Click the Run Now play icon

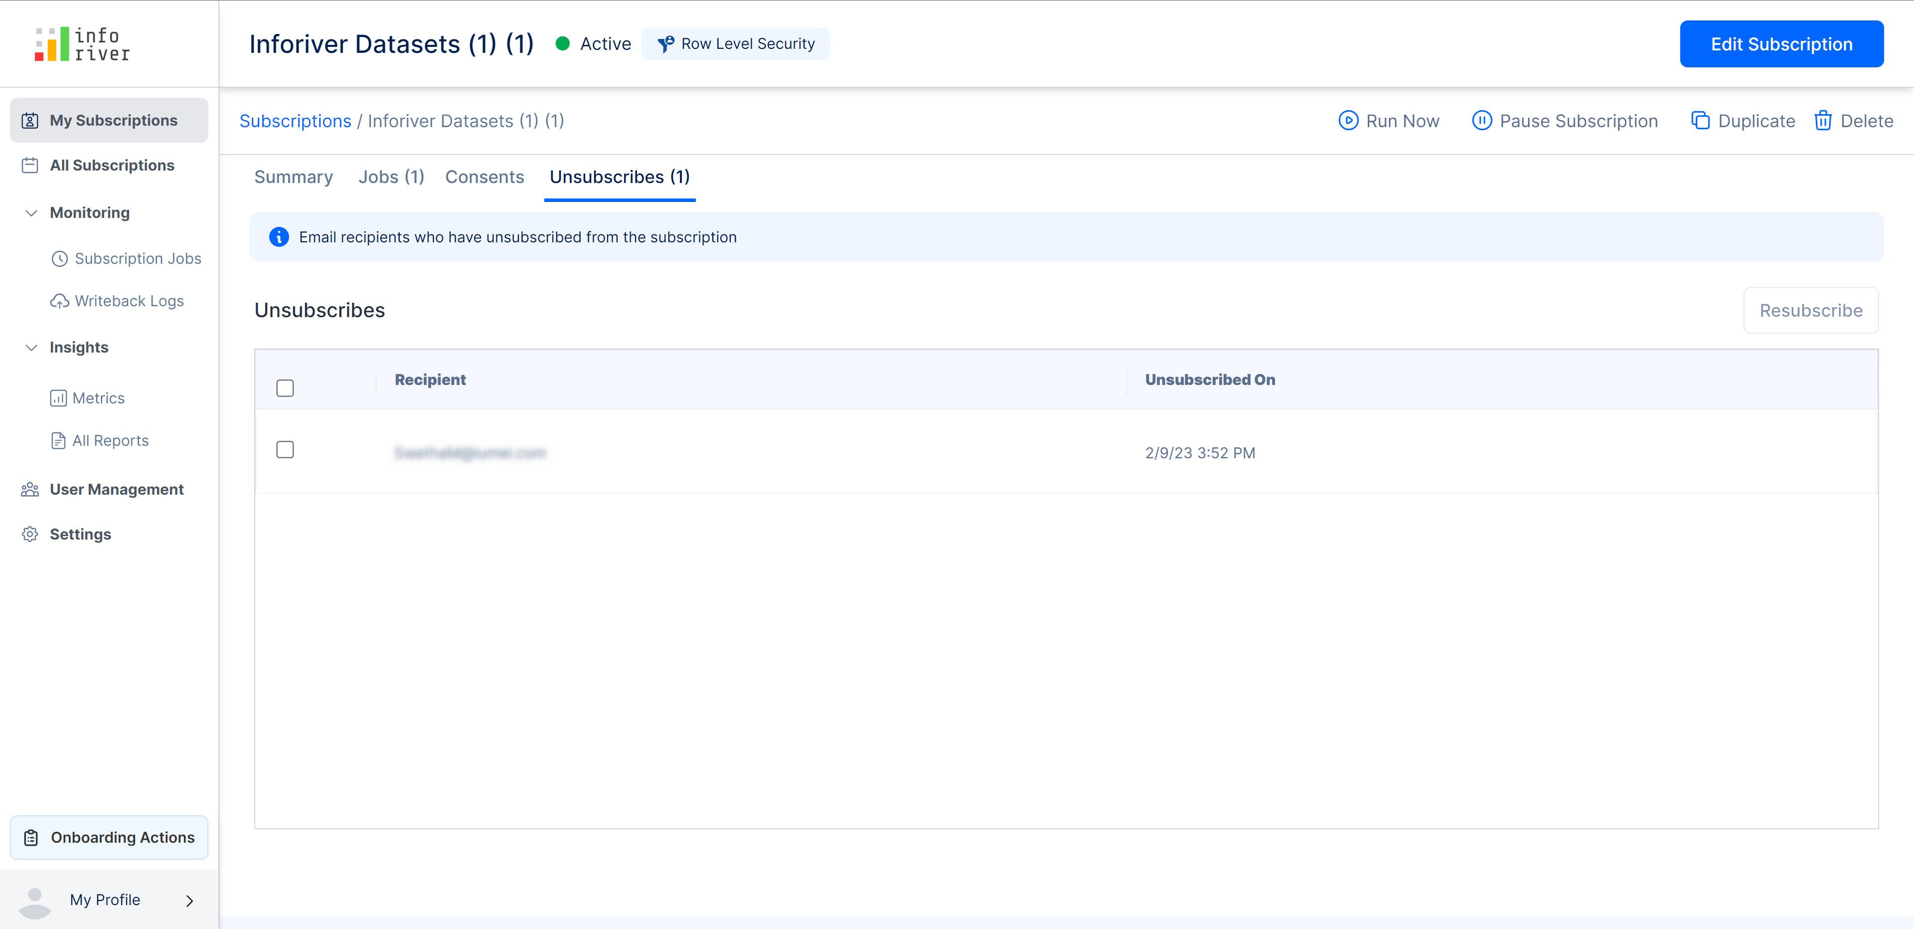coord(1348,120)
